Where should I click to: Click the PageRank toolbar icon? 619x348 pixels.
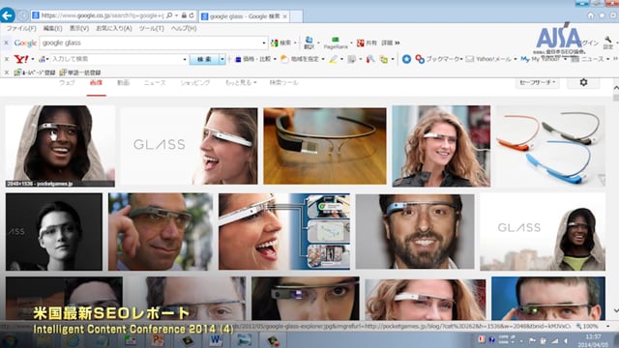point(336,43)
